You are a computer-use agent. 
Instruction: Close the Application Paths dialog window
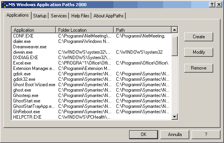click(219, 5)
